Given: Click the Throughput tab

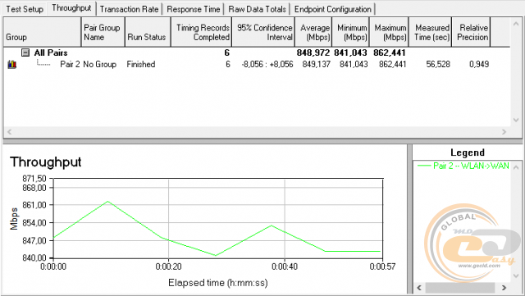Looking at the screenshot, I should click(71, 8).
